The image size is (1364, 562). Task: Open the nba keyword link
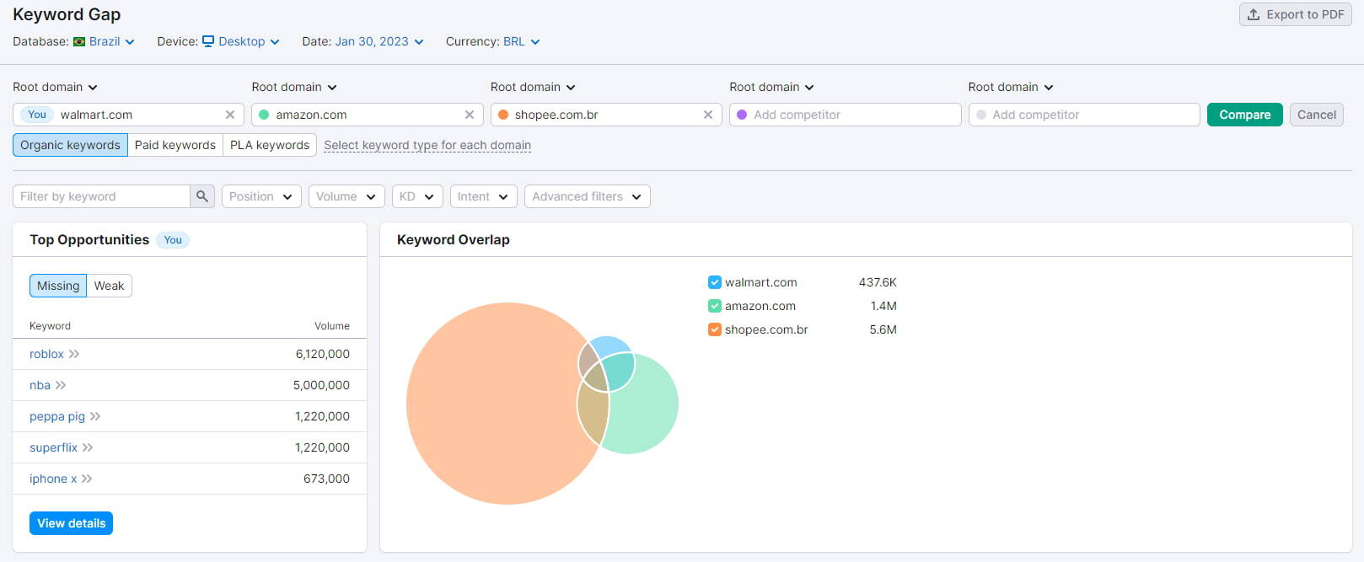pyautogui.click(x=40, y=385)
